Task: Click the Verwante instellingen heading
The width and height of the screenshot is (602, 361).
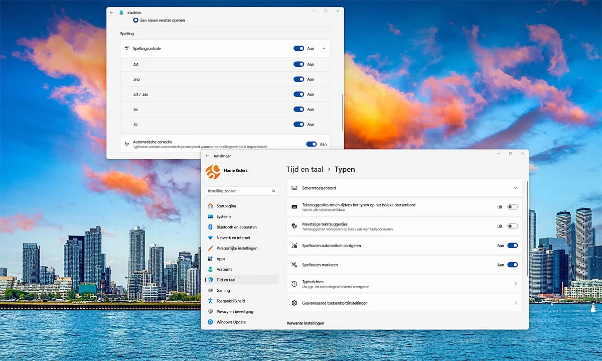Action: click(306, 323)
